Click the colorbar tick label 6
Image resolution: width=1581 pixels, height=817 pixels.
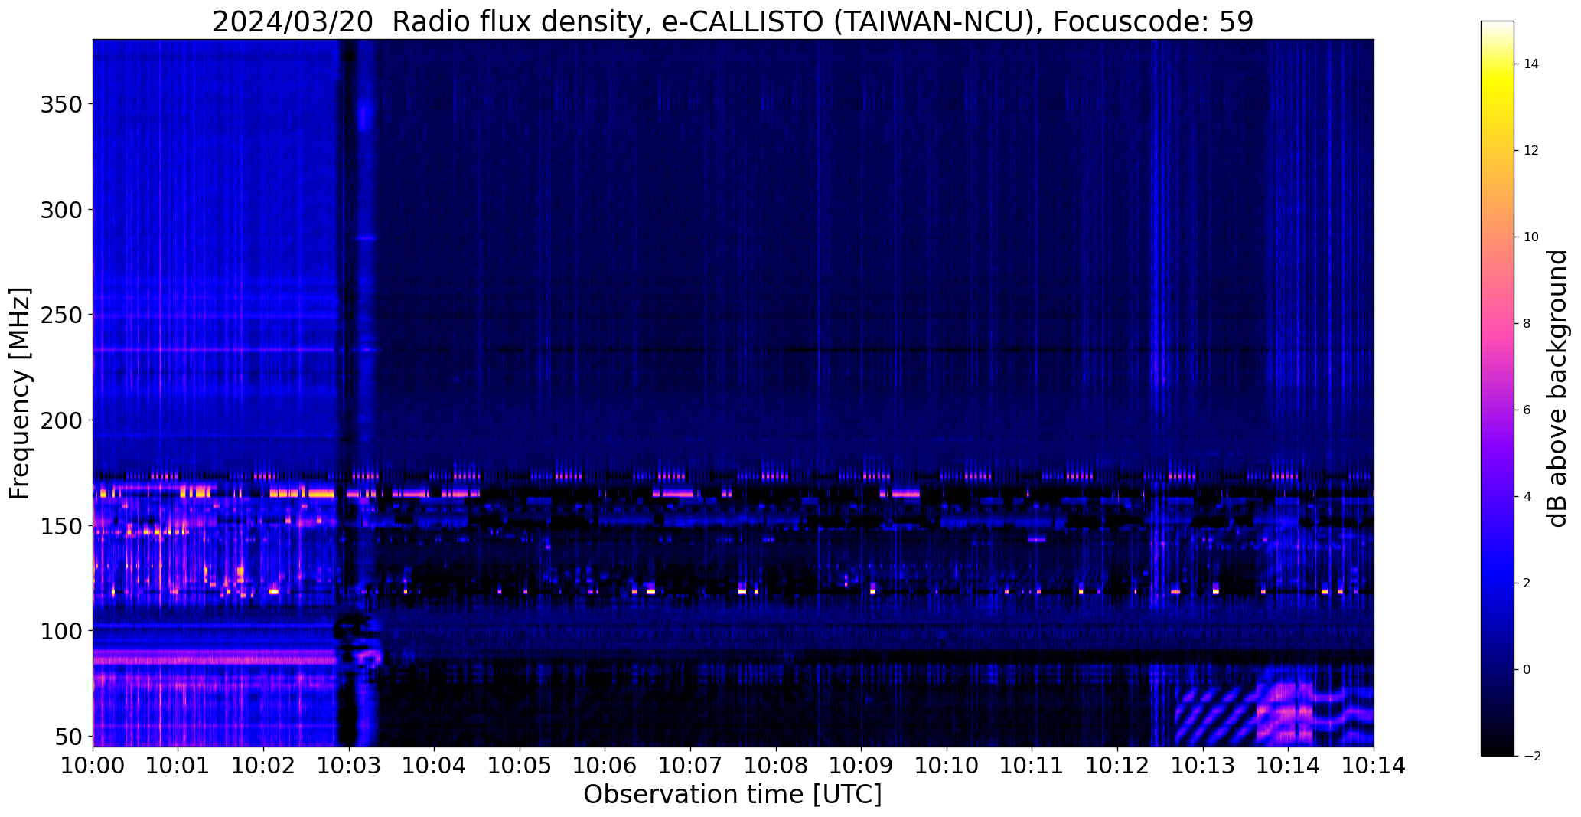click(x=1527, y=410)
